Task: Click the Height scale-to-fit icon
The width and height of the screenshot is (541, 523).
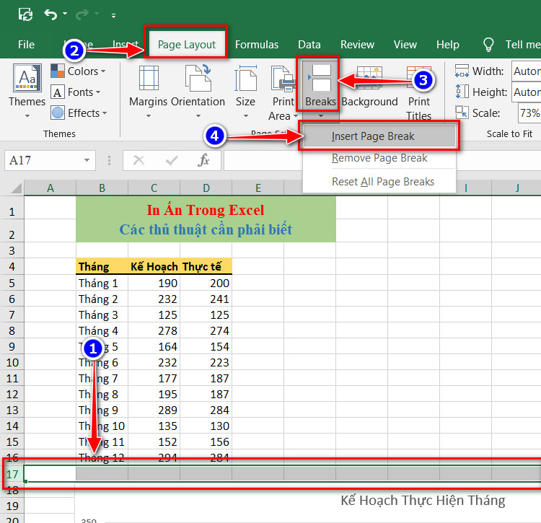Action: 462,92
